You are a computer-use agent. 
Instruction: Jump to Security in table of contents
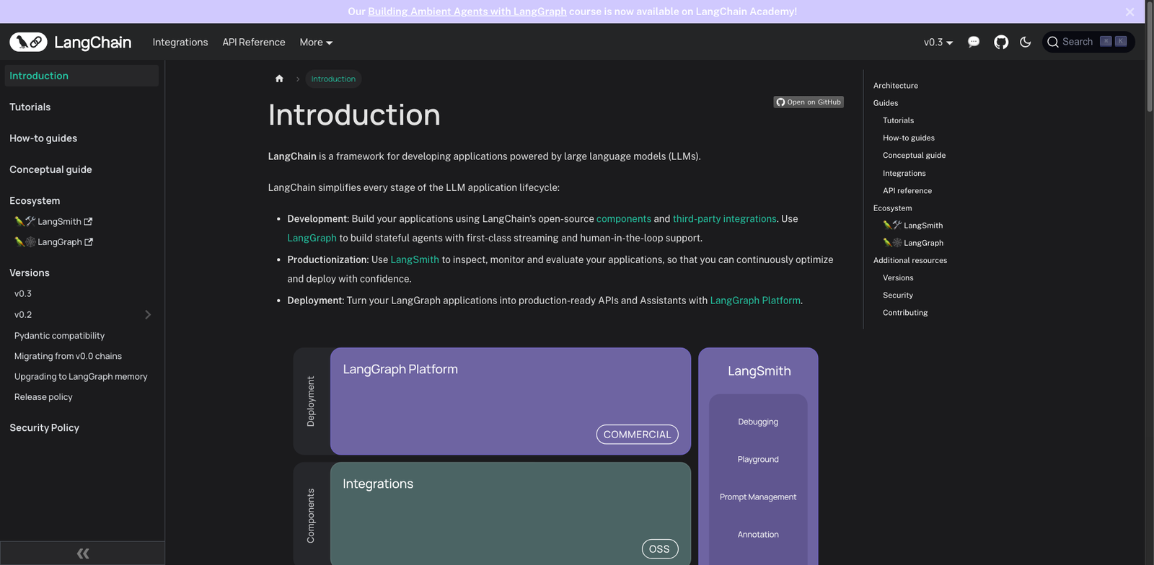pos(898,295)
